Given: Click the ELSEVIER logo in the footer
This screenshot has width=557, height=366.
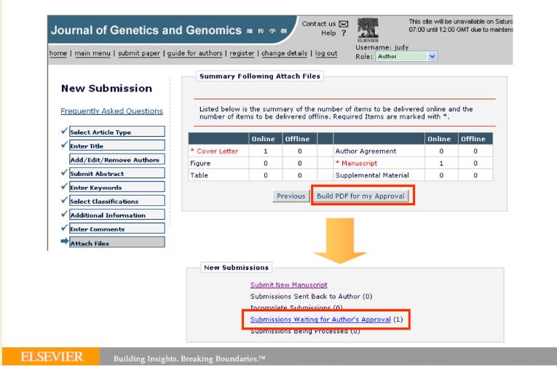Looking at the screenshot, I should coord(51,357).
